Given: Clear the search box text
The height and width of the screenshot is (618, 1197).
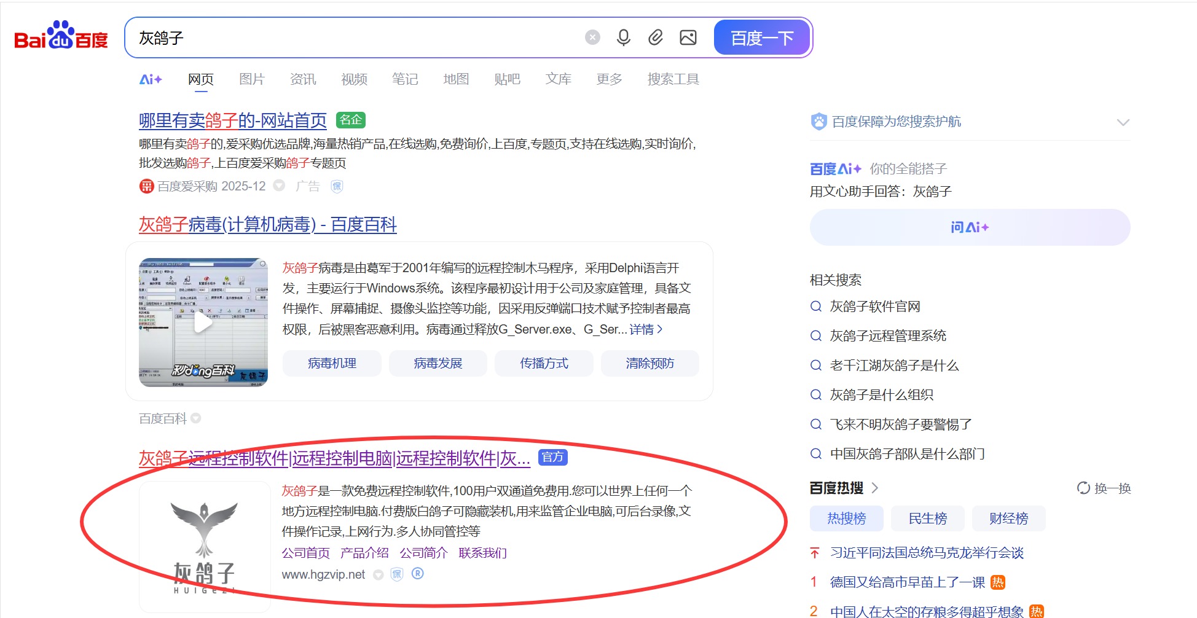Looking at the screenshot, I should (x=592, y=38).
